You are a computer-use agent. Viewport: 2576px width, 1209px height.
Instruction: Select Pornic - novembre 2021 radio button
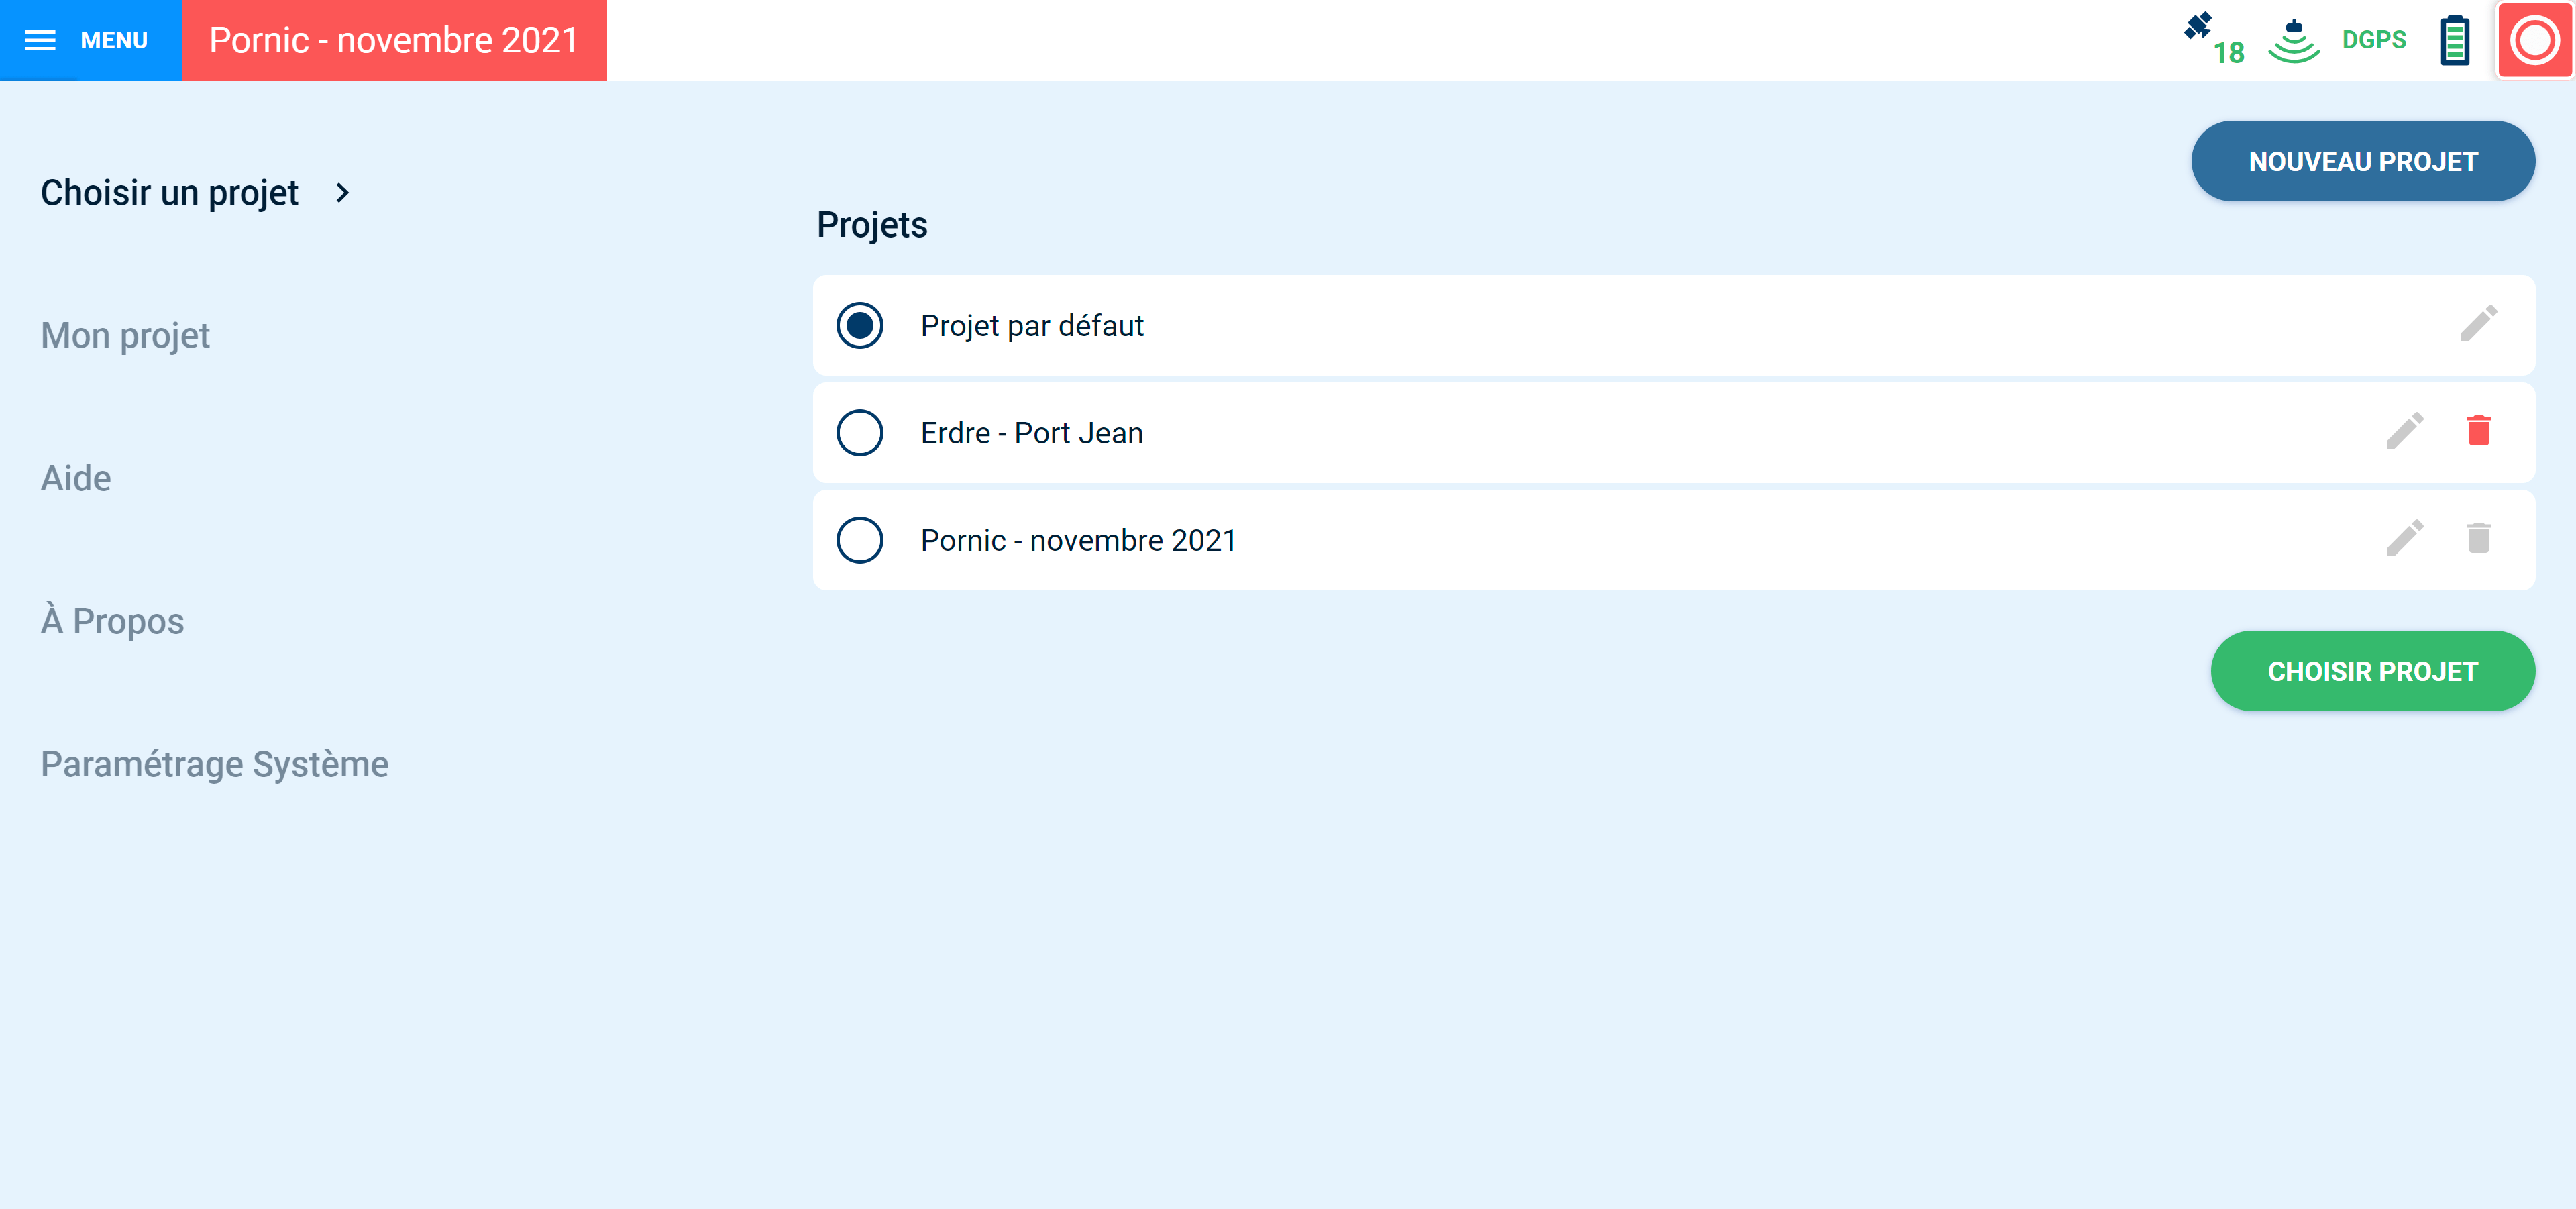click(859, 540)
